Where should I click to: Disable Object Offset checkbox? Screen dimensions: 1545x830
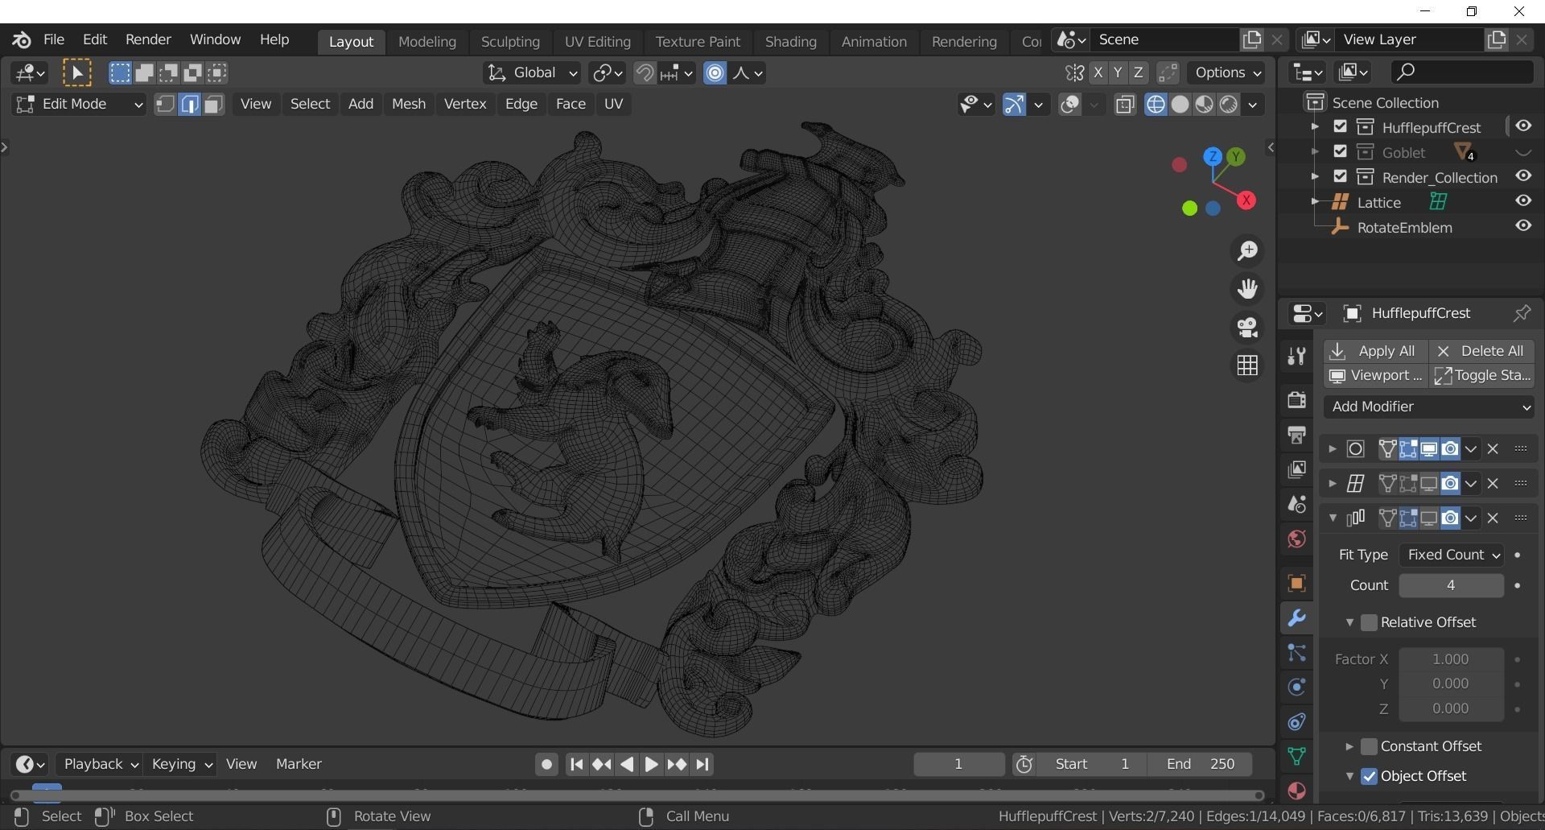(x=1369, y=777)
